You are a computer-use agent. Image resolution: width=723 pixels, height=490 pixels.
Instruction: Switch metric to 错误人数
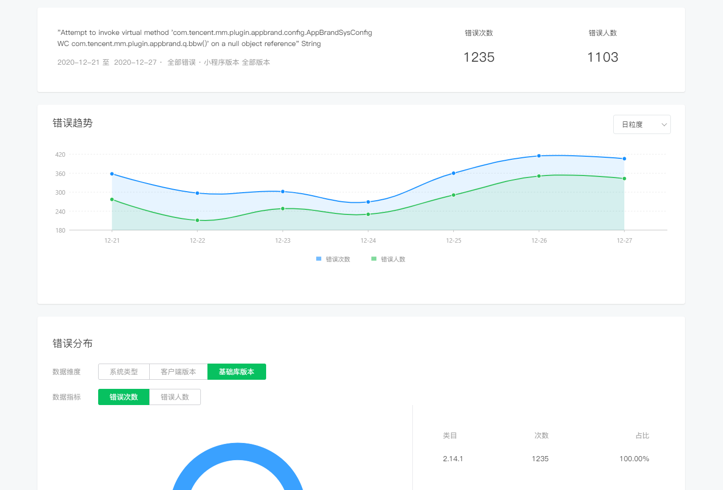click(x=175, y=397)
